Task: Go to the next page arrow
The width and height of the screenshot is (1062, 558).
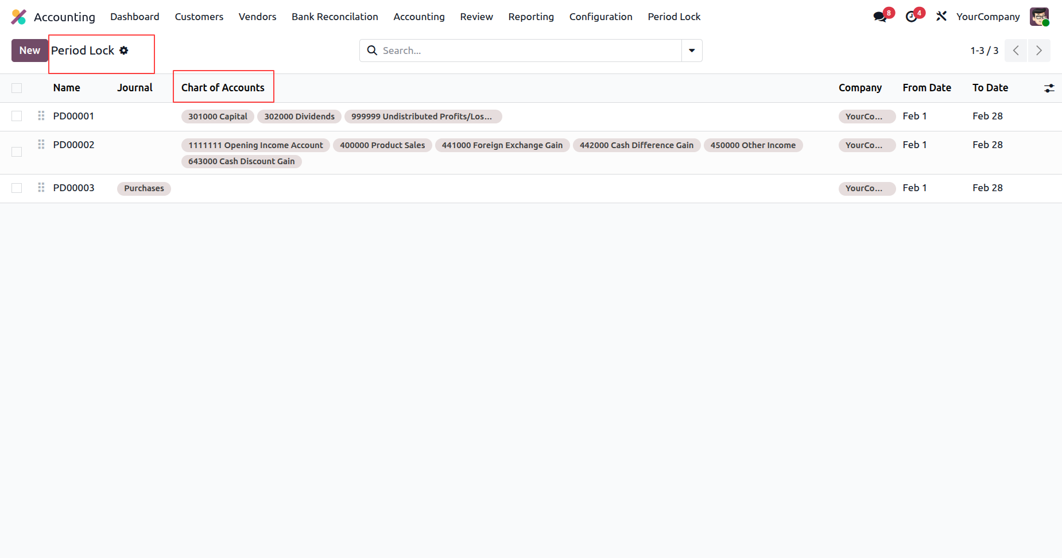Action: pos(1038,51)
